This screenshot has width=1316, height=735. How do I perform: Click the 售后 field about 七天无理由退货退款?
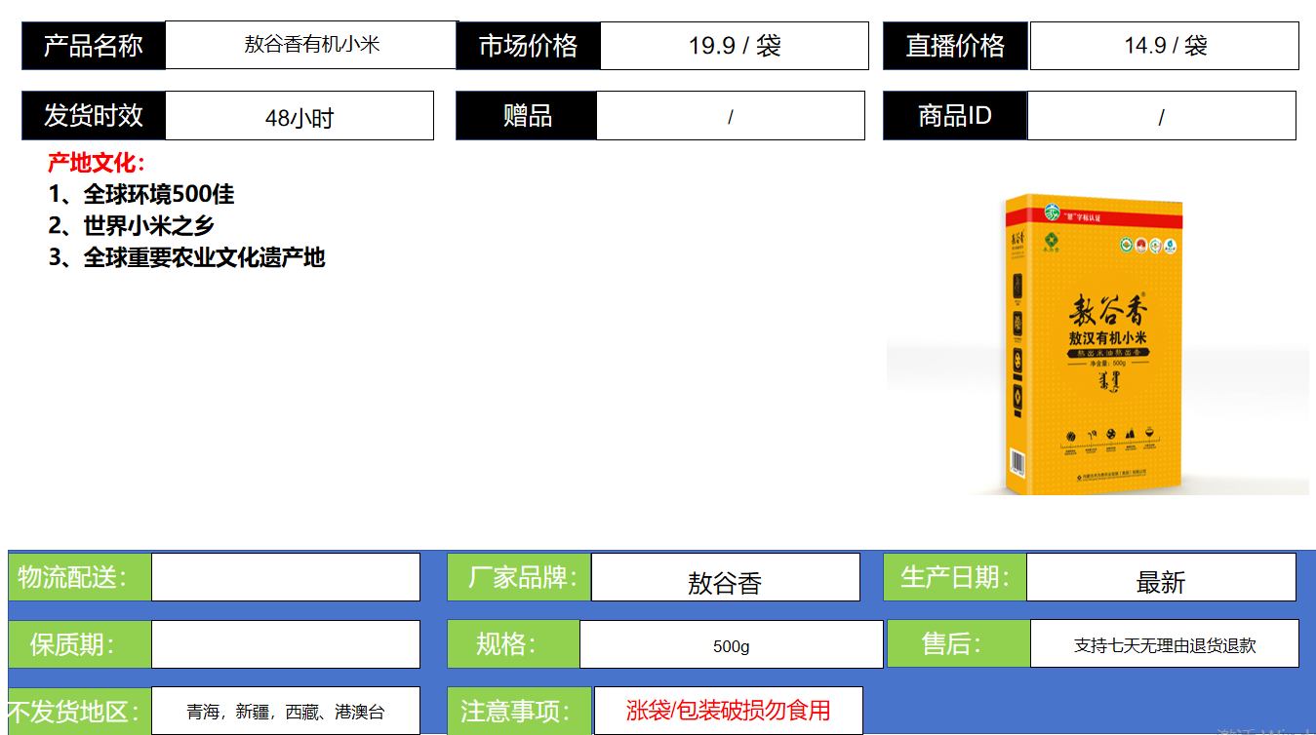(1164, 644)
